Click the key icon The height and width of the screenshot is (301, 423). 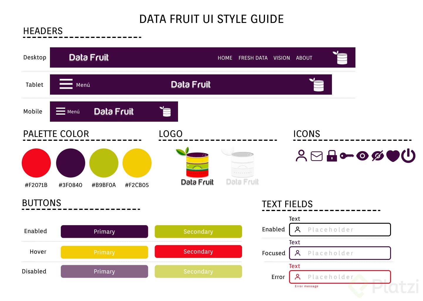[x=347, y=156]
